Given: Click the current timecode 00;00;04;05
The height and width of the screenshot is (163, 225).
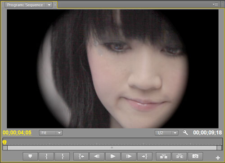Looking at the screenshot, I should (17, 132).
